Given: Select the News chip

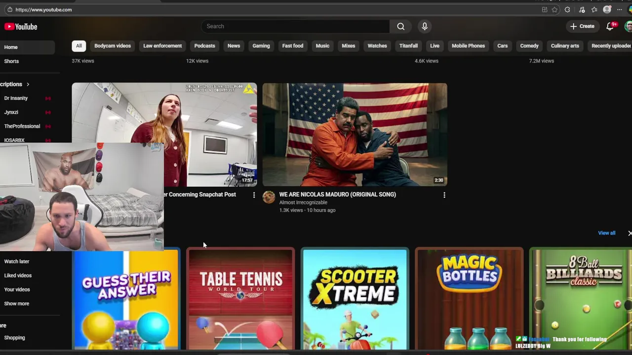Looking at the screenshot, I should coord(234,46).
